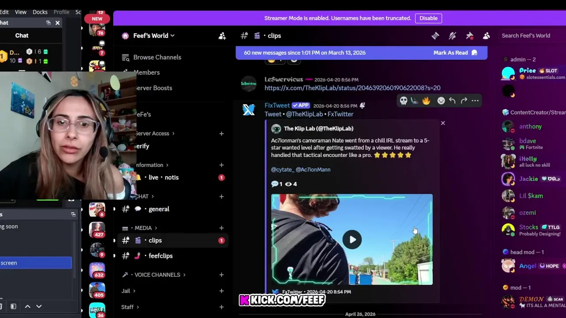Open the FixTweet app profile name
The width and height of the screenshot is (566, 318).
pyautogui.click(x=277, y=106)
